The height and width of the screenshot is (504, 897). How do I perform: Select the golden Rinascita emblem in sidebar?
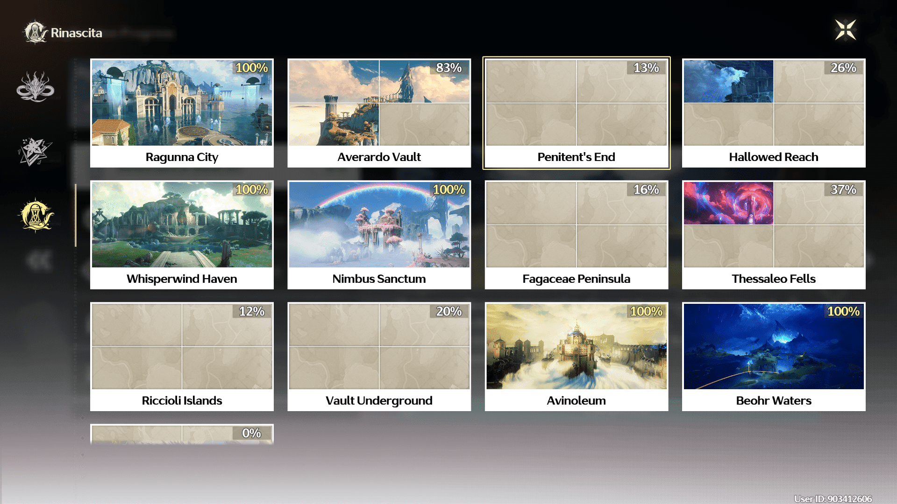[36, 215]
